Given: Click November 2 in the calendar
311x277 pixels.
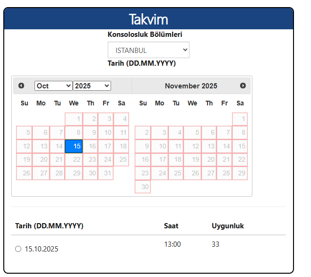Looking at the screenshot, I should (x=143, y=132).
